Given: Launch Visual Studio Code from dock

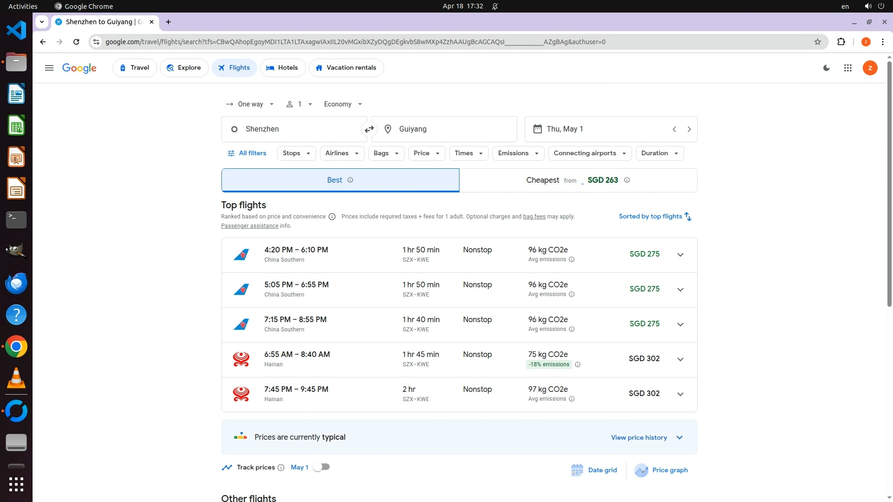Looking at the screenshot, I should pyautogui.click(x=16, y=31).
